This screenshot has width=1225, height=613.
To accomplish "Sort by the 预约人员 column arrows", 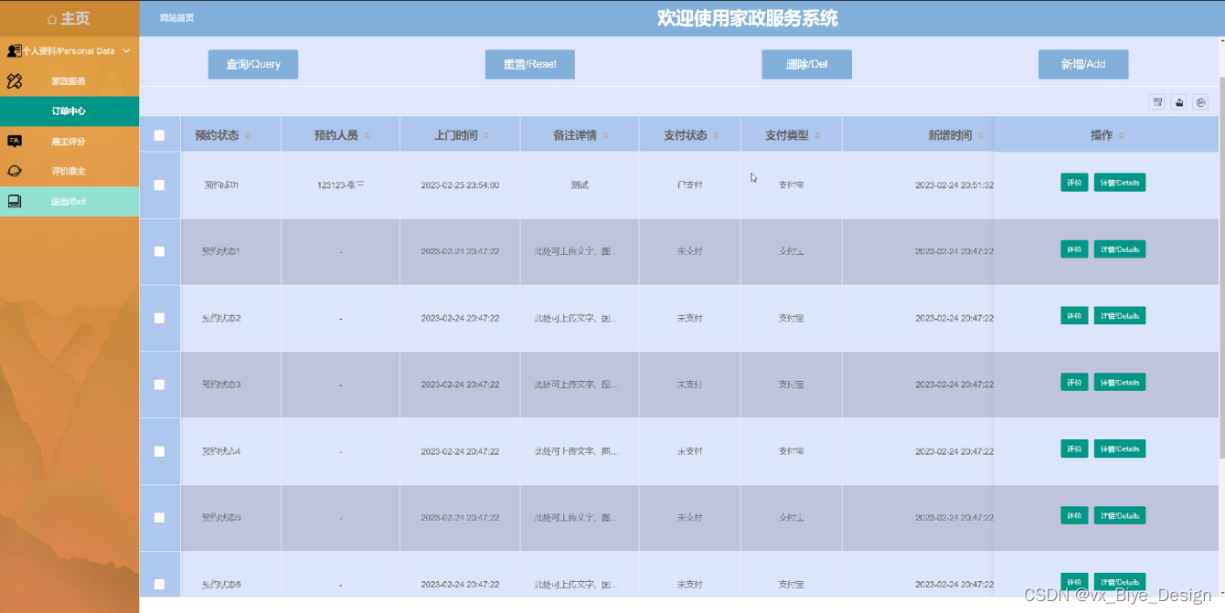I will tap(367, 135).
